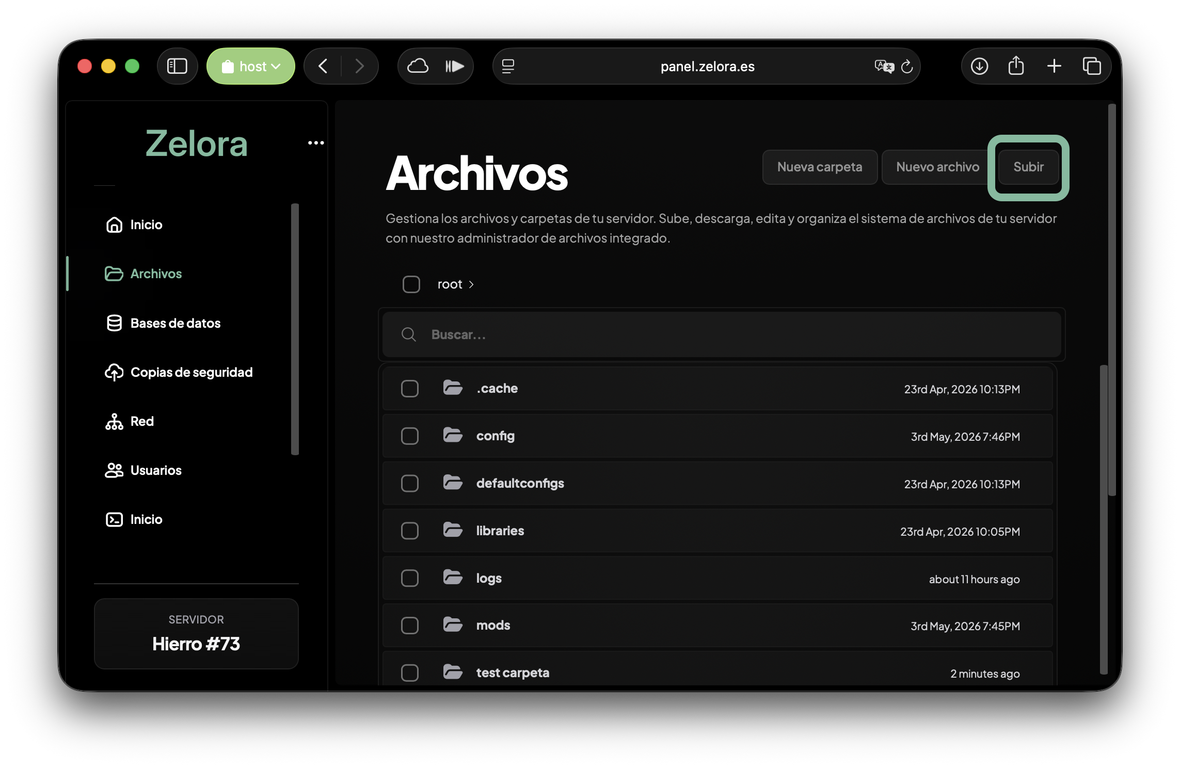Open the host profile dropdown

point(251,66)
